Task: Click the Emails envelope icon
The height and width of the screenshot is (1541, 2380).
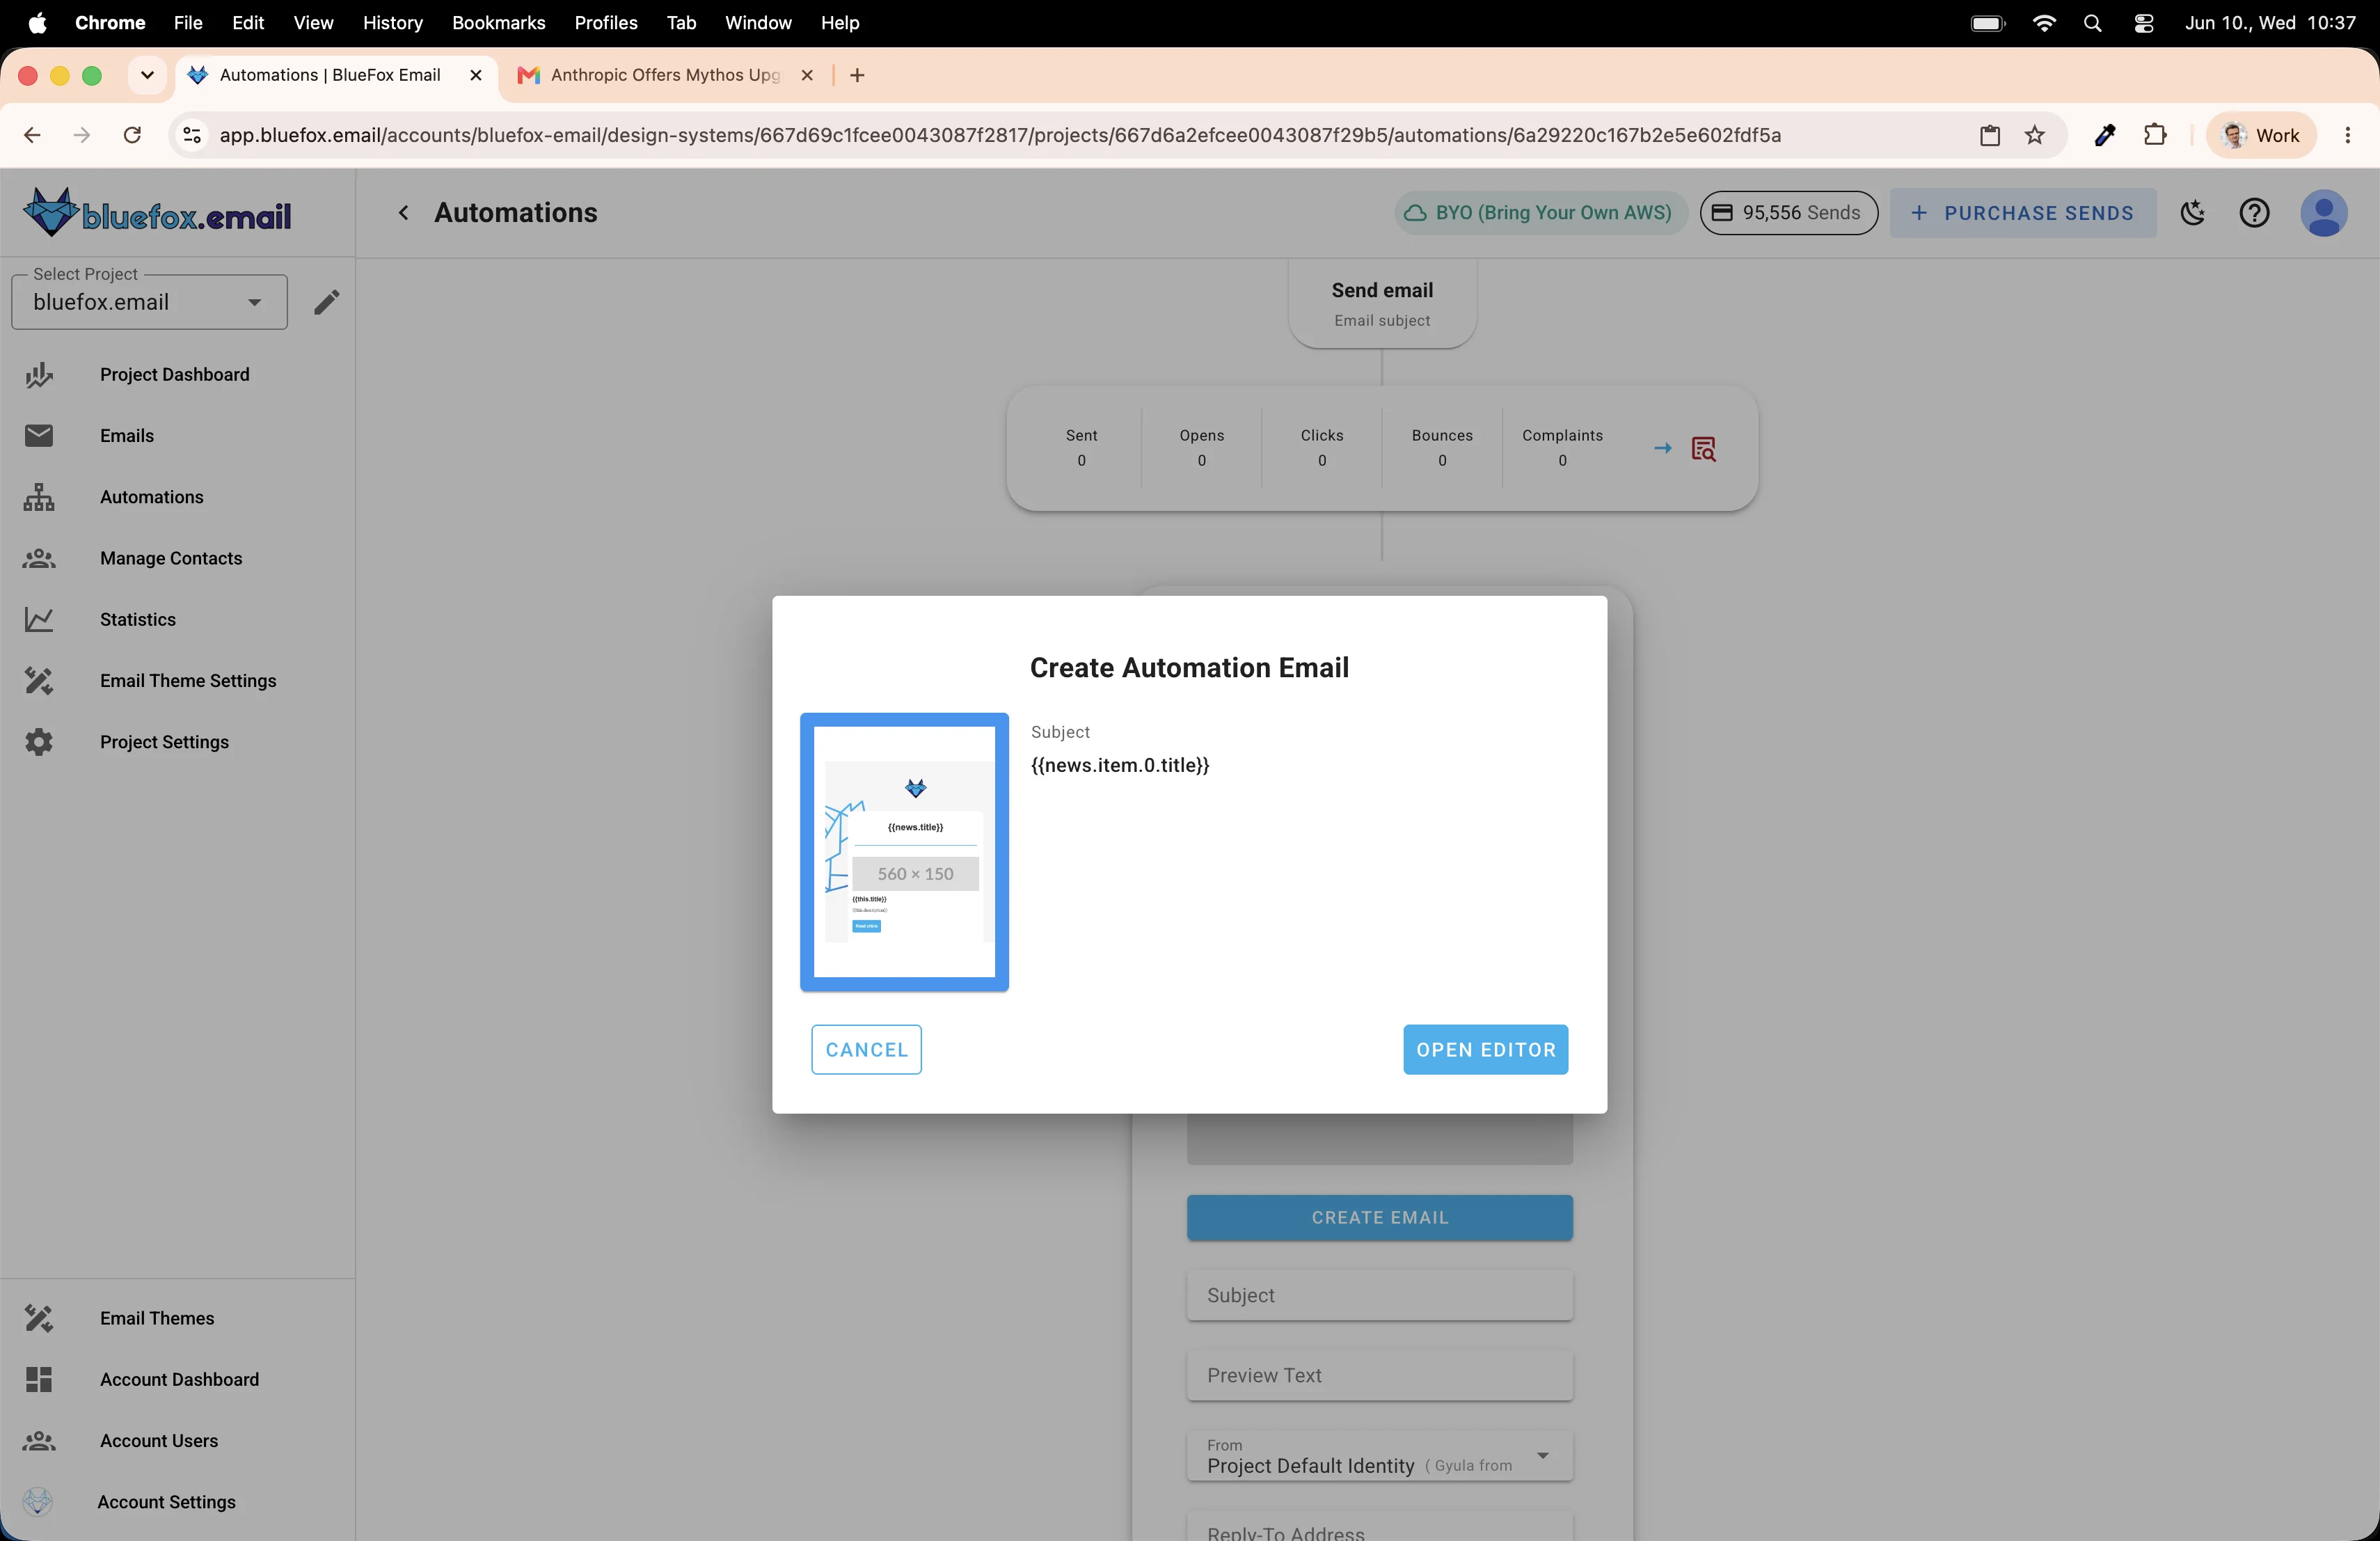Action: [39, 435]
